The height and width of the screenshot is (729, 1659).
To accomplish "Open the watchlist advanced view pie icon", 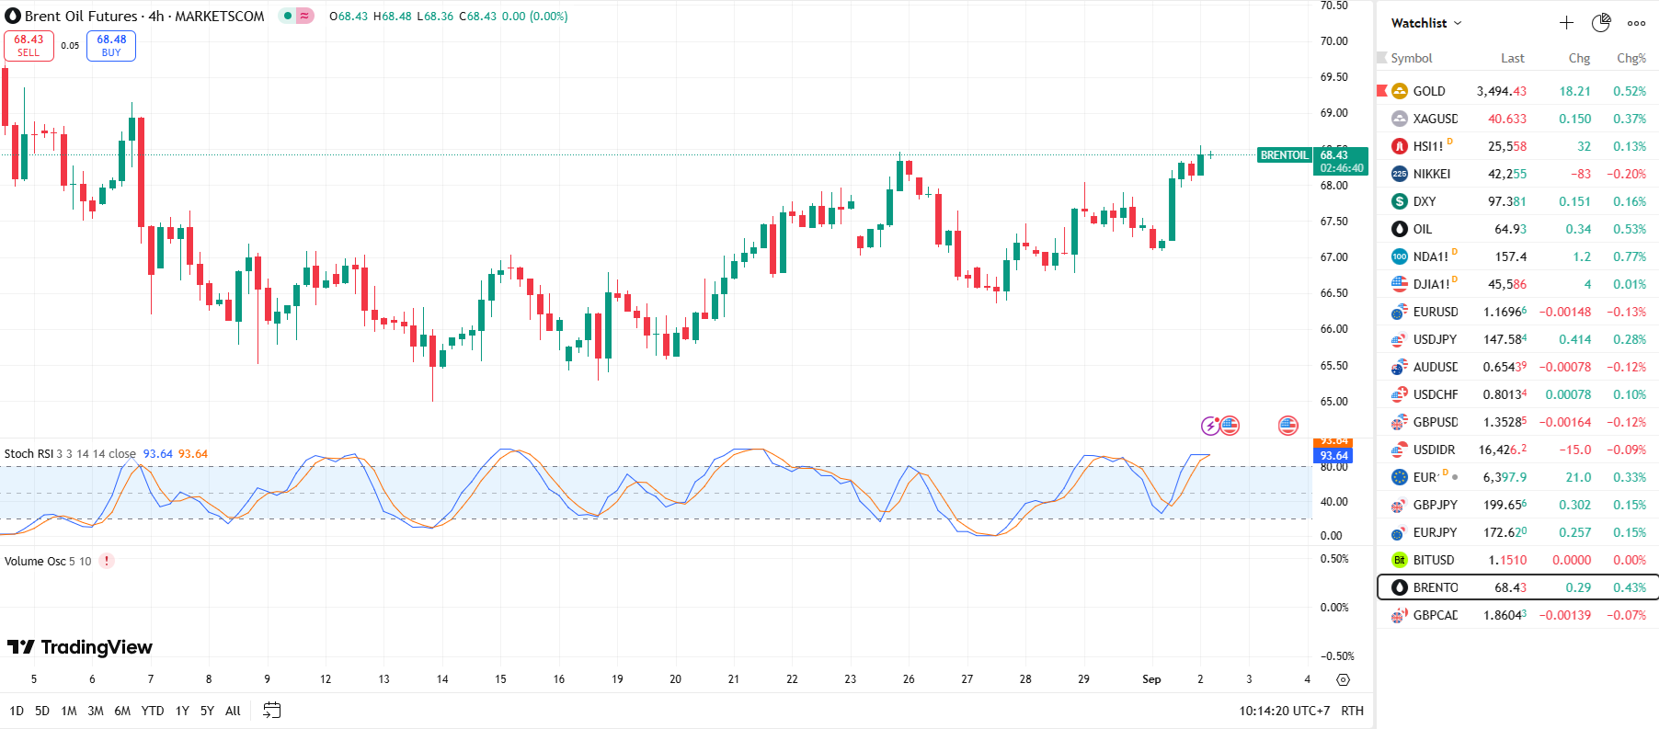I will coord(1601,23).
